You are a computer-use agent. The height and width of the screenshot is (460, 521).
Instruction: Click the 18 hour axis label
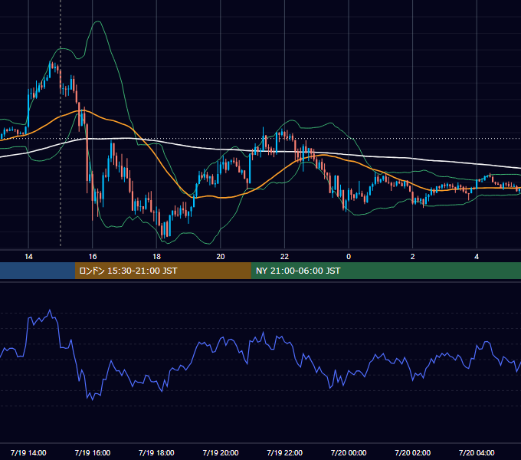click(156, 257)
